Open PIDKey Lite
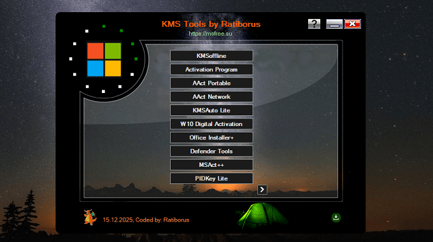This screenshot has height=242, width=433. pyautogui.click(x=211, y=178)
